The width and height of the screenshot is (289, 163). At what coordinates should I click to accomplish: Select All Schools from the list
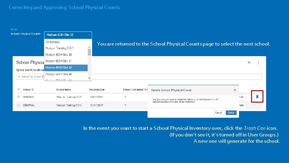pos(52,42)
